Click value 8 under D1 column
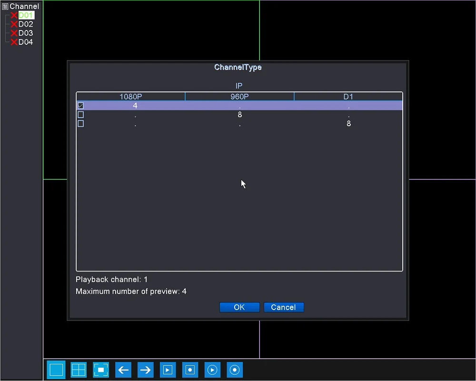The width and height of the screenshot is (476, 381). pyautogui.click(x=349, y=124)
